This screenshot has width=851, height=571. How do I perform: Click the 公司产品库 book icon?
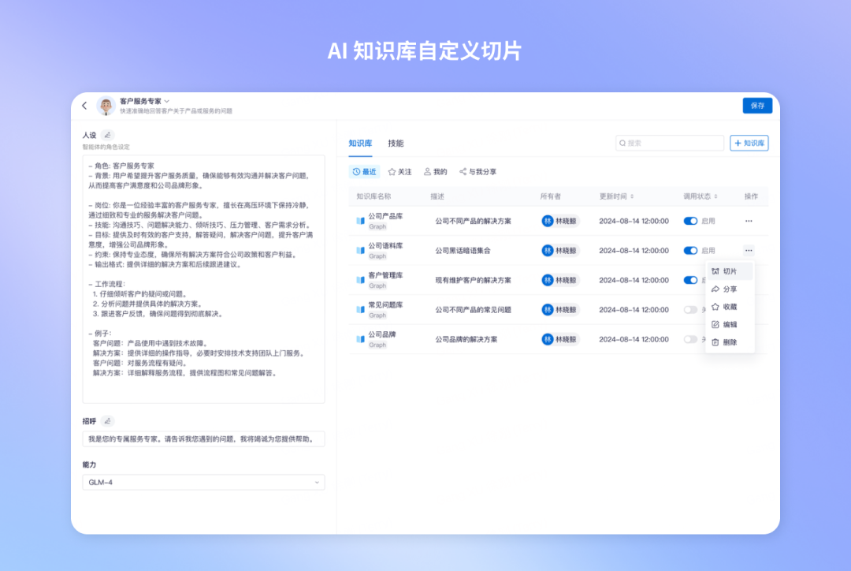coord(360,221)
